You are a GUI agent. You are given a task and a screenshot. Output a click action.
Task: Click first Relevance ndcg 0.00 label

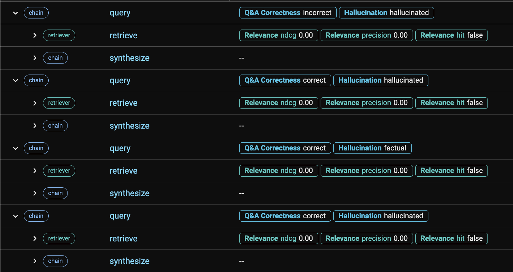click(279, 35)
